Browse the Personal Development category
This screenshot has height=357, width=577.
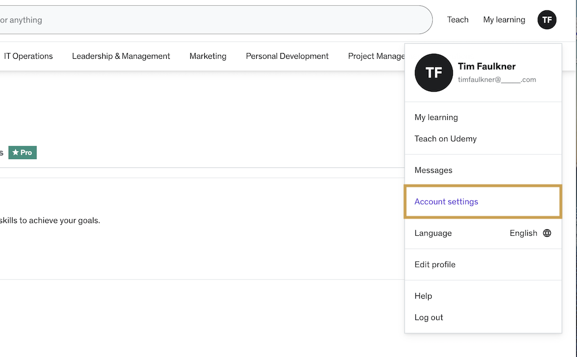(287, 56)
